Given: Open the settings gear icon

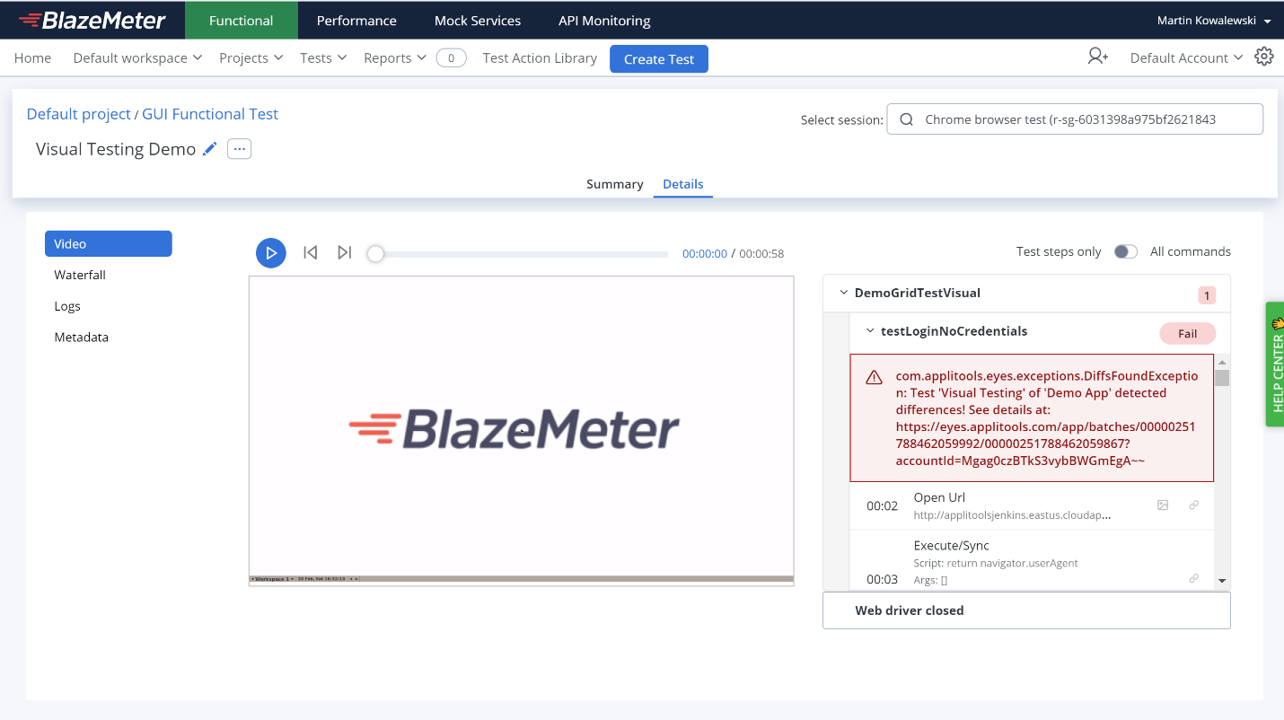Looking at the screenshot, I should [x=1264, y=57].
